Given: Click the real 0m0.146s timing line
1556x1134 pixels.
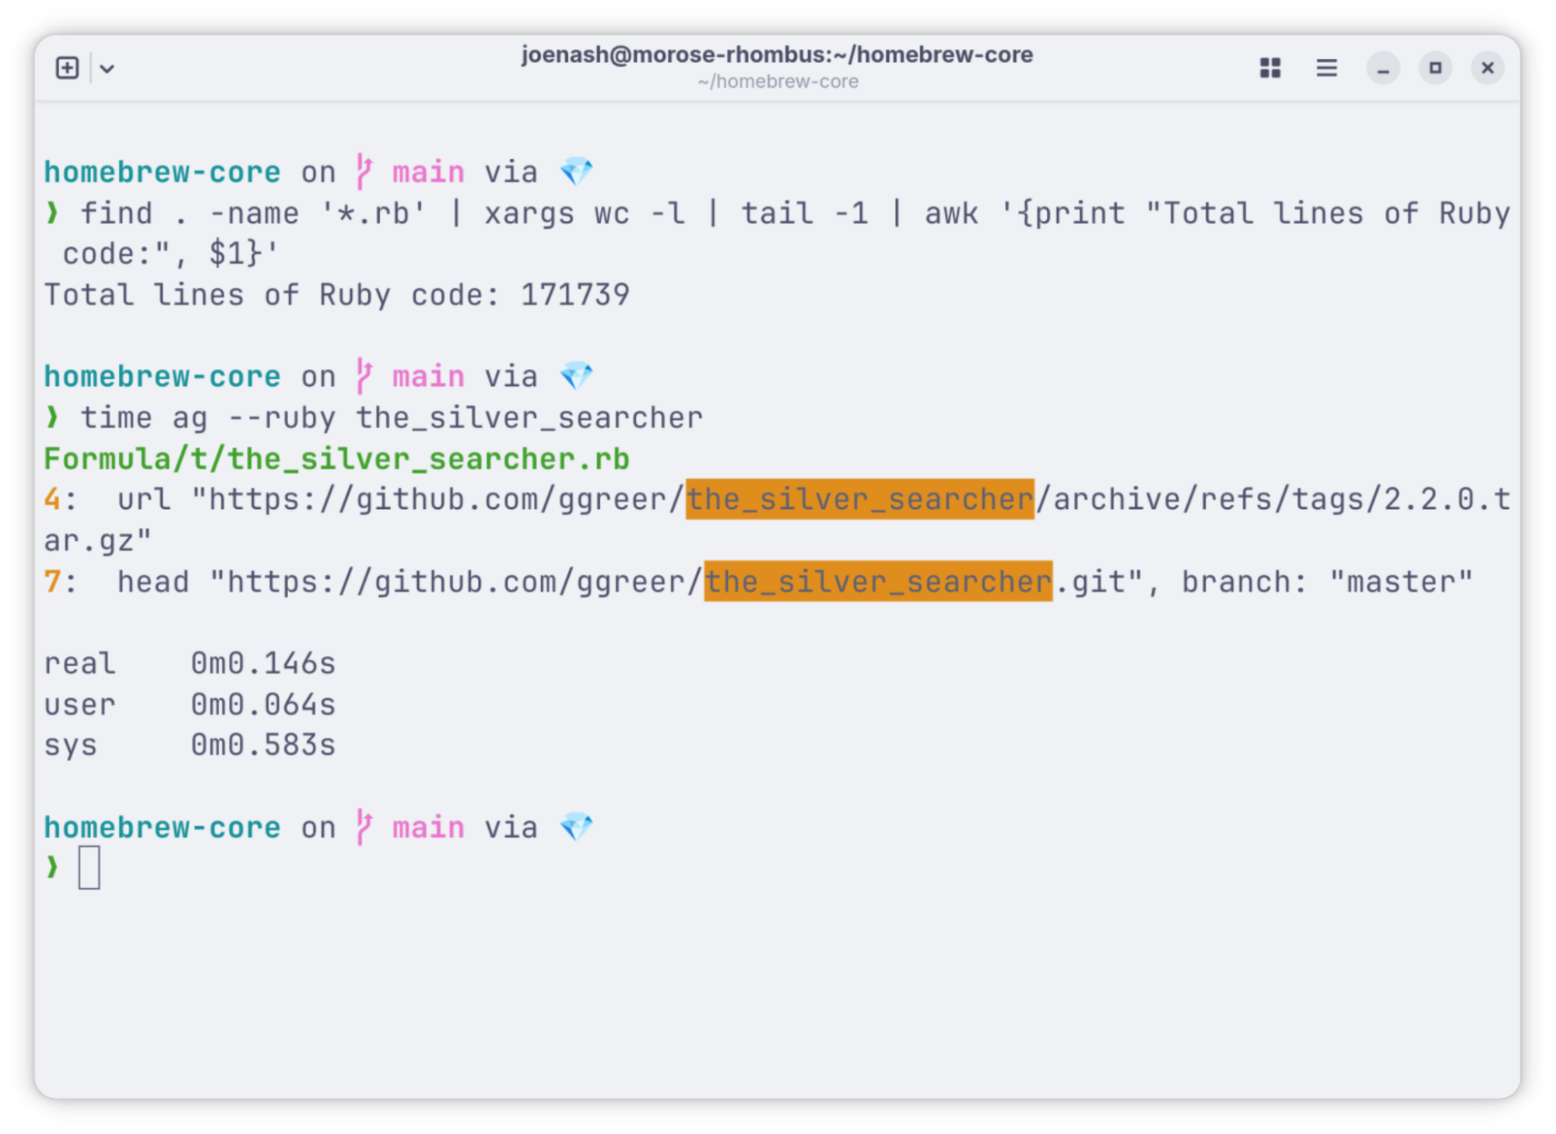Looking at the screenshot, I should coord(189,663).
